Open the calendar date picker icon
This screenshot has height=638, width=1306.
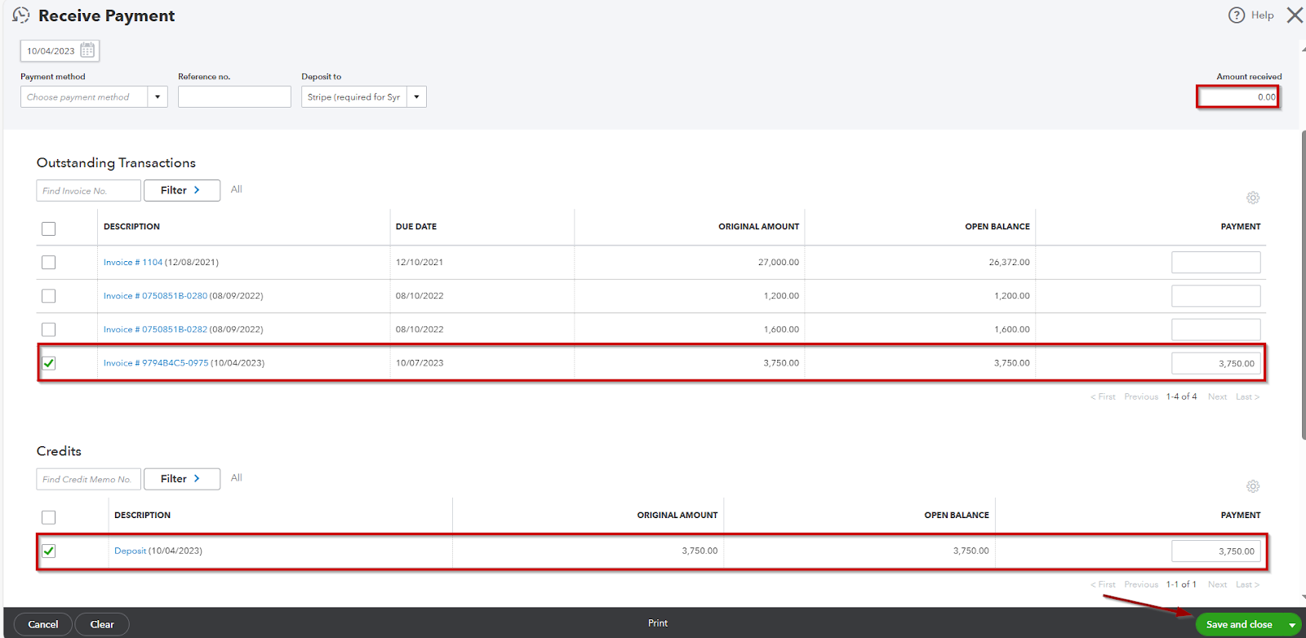click(87, 51)
